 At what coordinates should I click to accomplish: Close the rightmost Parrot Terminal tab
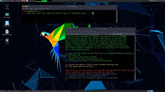tap(133, 34)
